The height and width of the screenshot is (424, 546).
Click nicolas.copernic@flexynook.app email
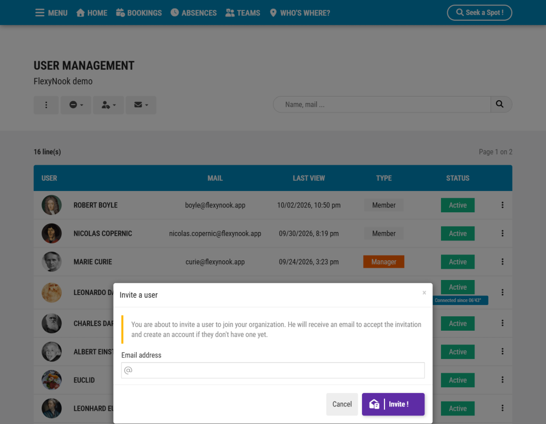pos(215,234)
